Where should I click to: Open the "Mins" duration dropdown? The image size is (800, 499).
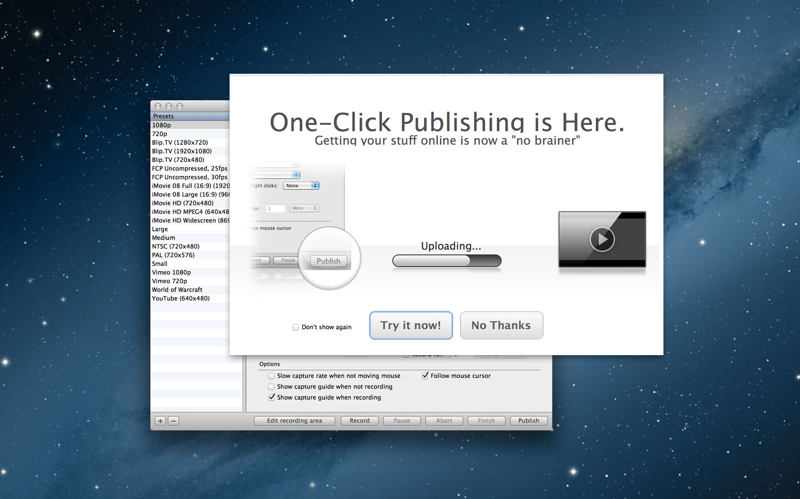tap(304, 208)
